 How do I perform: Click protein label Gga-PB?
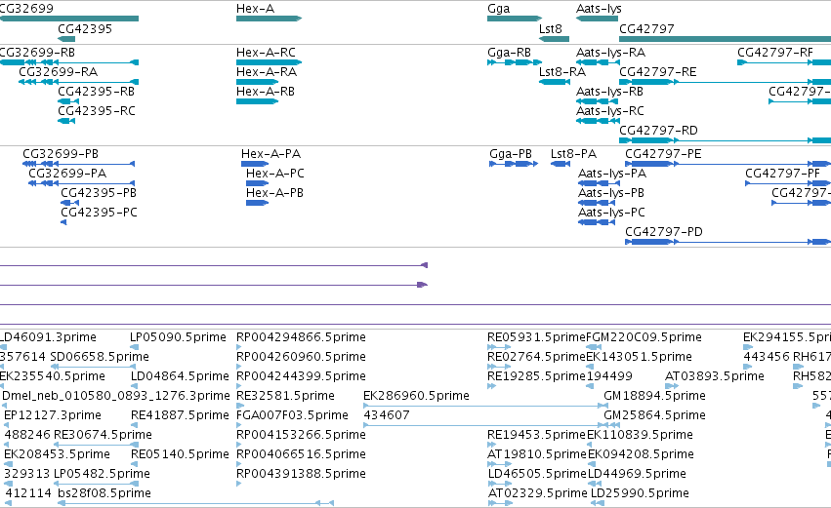click(511, 154)
